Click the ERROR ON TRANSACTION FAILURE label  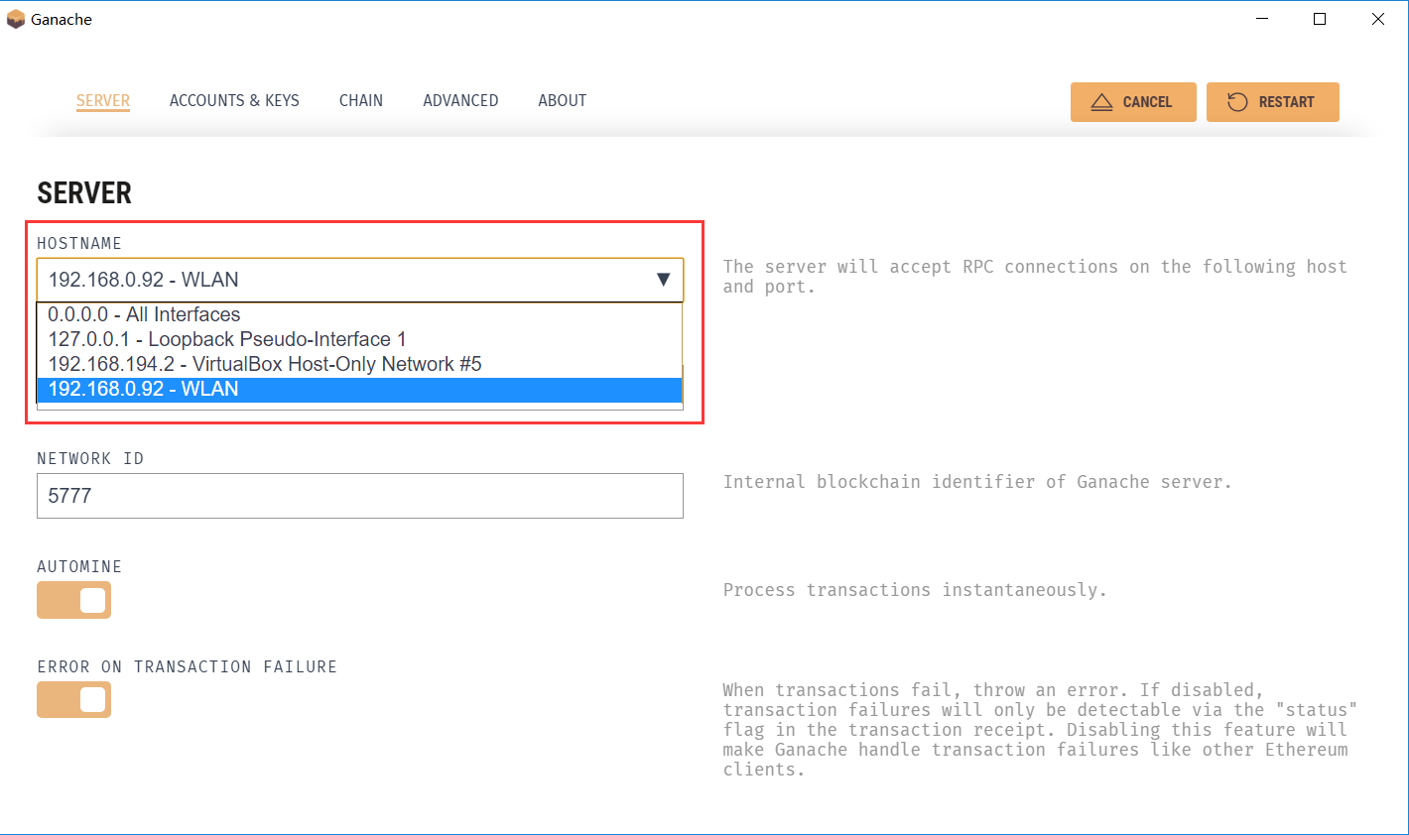coord(188,666)
